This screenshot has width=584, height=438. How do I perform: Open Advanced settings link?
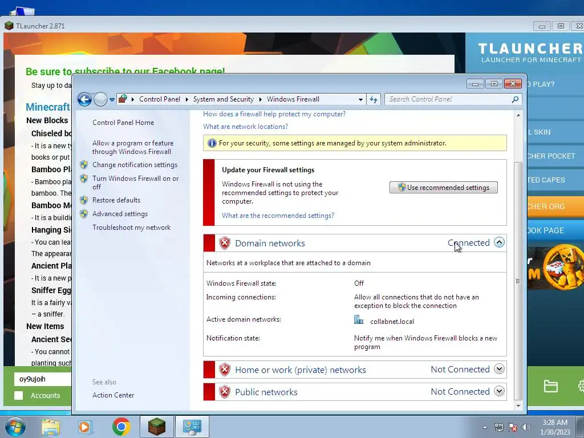120,214
